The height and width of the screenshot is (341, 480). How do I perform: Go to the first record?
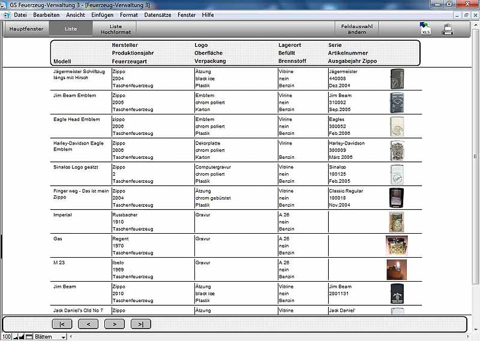point(62,324)
